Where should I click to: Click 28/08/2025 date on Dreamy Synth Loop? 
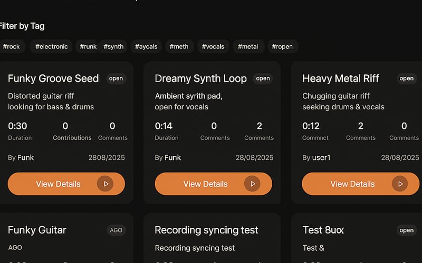[255, 157]
